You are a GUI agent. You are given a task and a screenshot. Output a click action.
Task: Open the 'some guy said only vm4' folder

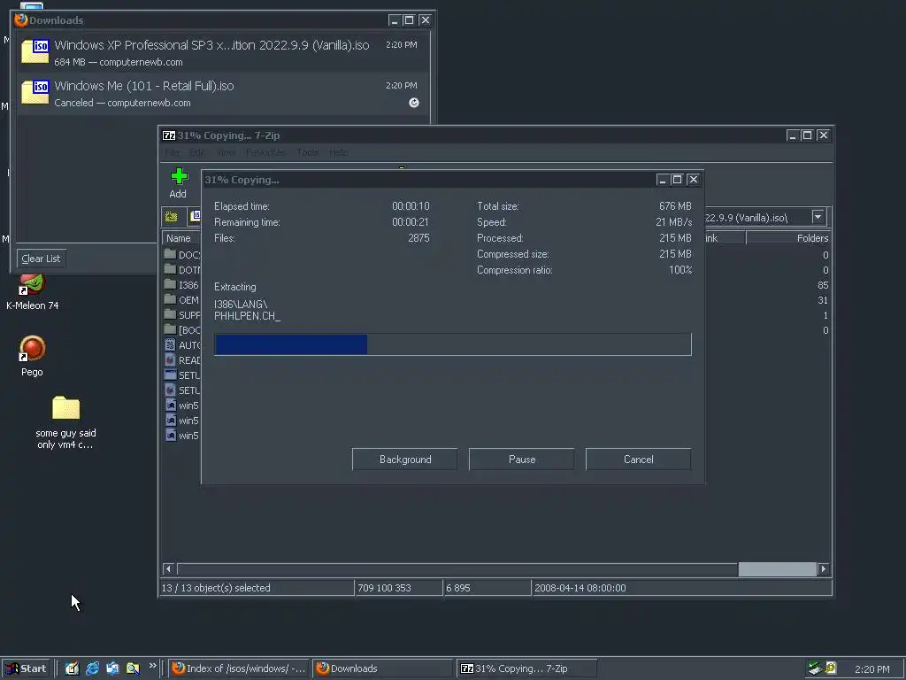point(65,422)
